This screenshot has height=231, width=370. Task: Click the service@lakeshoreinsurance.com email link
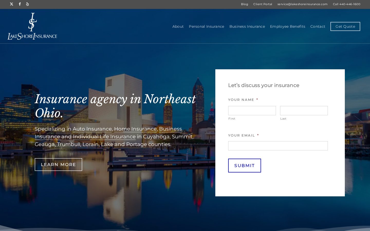point(302,4)
